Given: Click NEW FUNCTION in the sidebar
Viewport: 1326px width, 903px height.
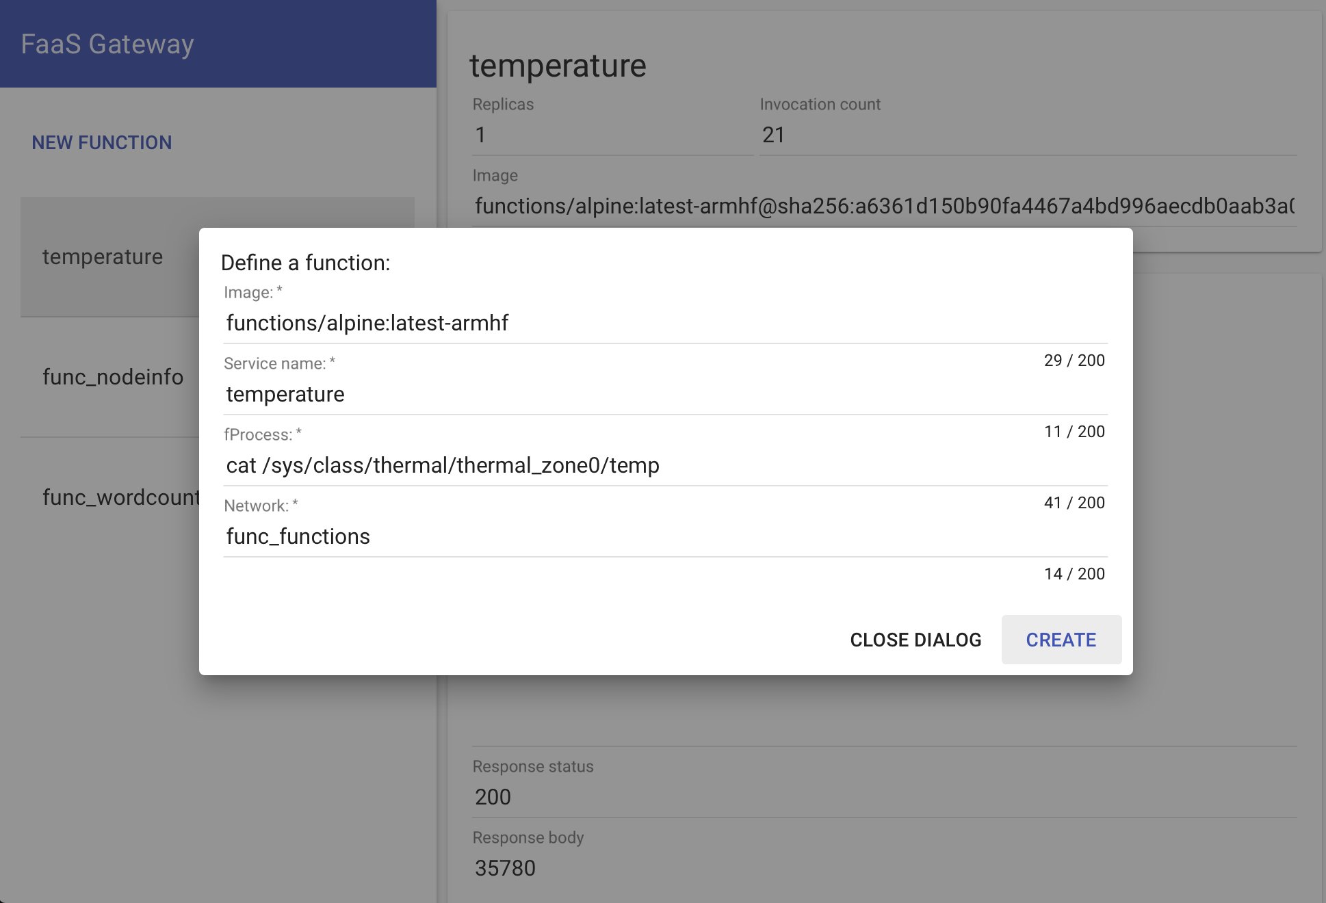Looking at the screenshot, I should (102, 142).
